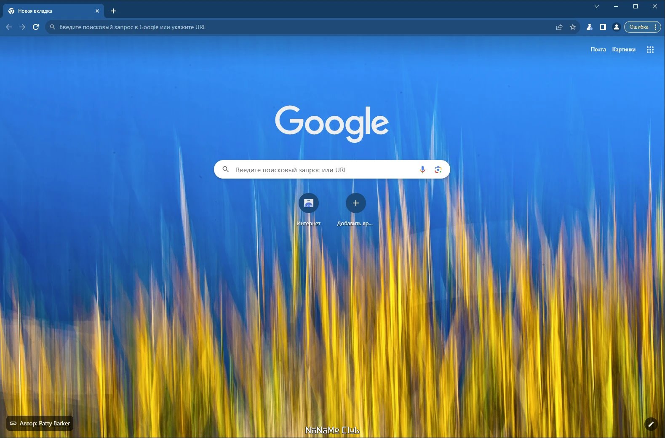Search by image with Google Lens icon

pyautogui.click(x=438, y=169)
